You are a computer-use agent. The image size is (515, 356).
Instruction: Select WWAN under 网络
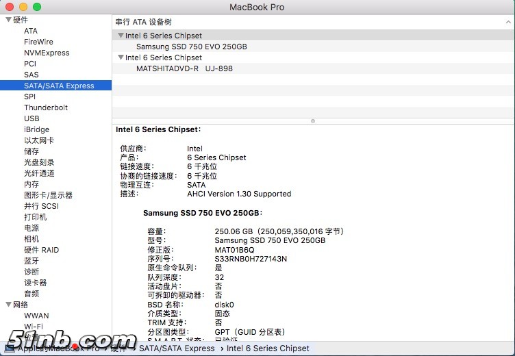[x=36, y=316]
